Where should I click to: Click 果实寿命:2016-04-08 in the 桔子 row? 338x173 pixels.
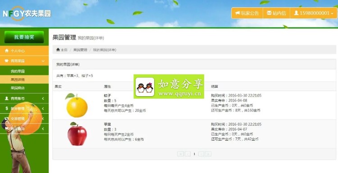(x=229, y=100)
